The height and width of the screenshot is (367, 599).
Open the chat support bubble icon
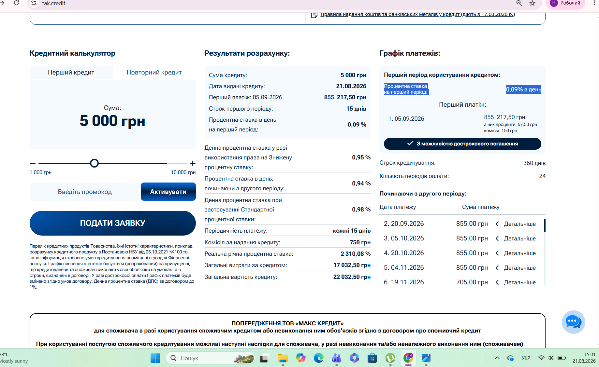pos(573,322)
